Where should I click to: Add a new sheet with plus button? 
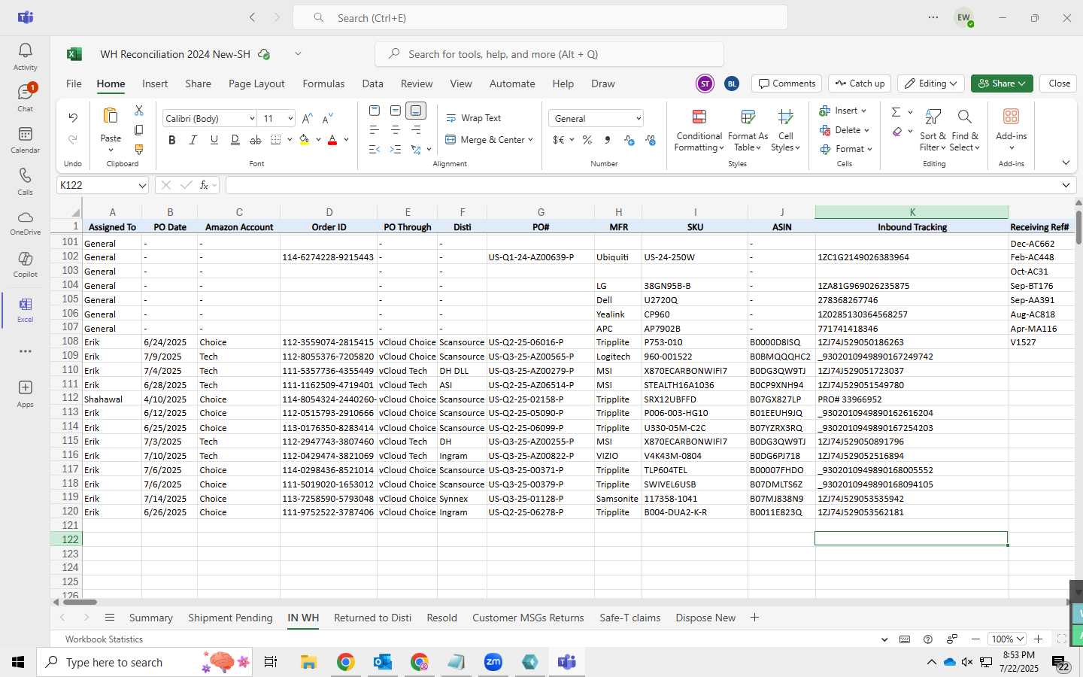pos(754,618)
